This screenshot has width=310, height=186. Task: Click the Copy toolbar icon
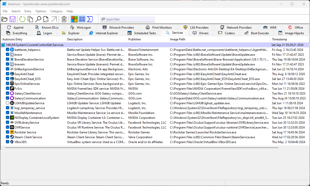click(x=30, y=19)
